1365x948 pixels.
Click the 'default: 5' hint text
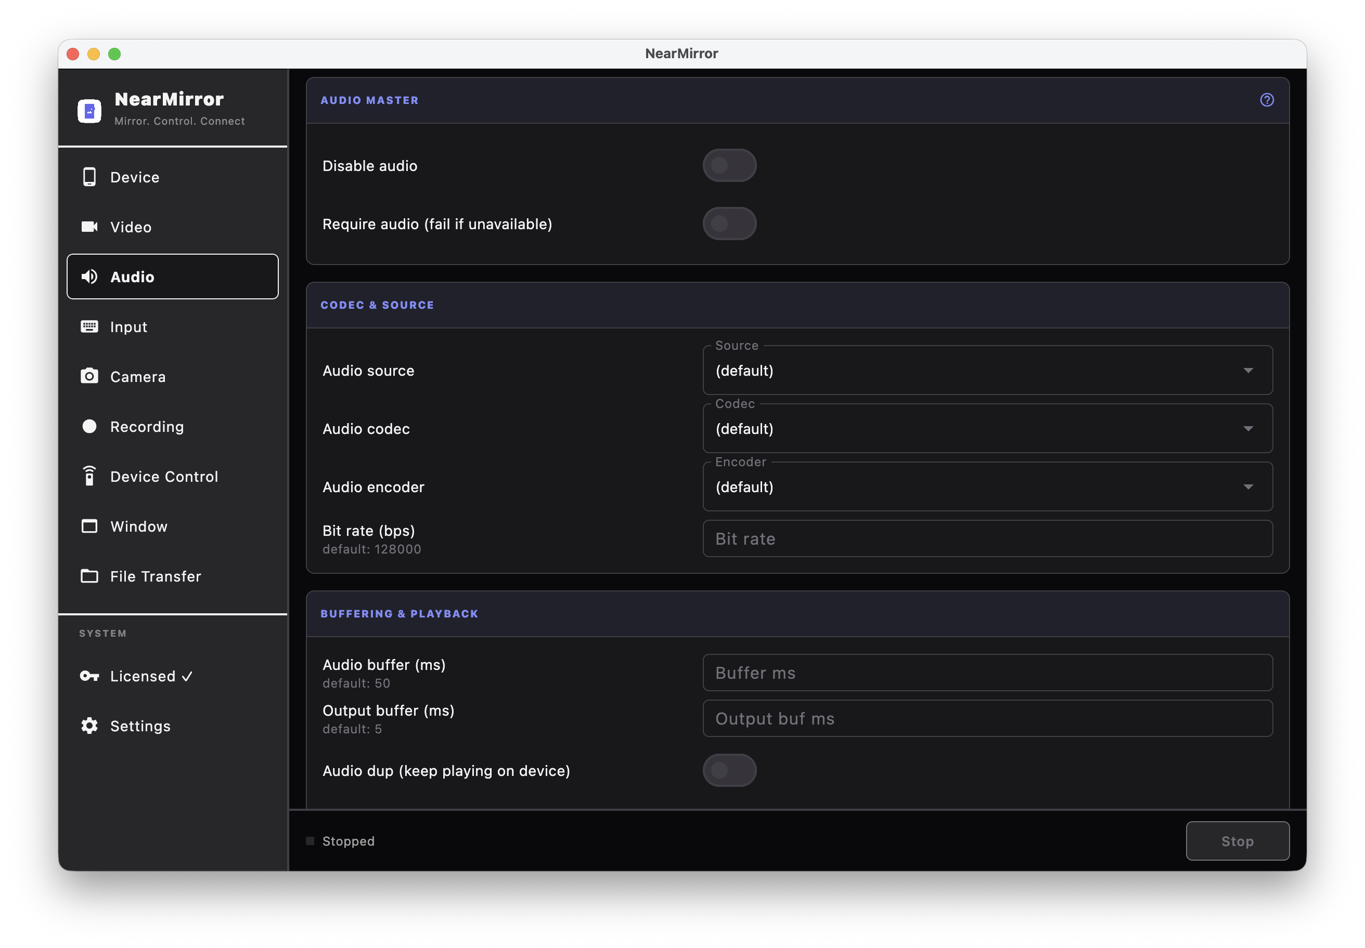[352, 729]
